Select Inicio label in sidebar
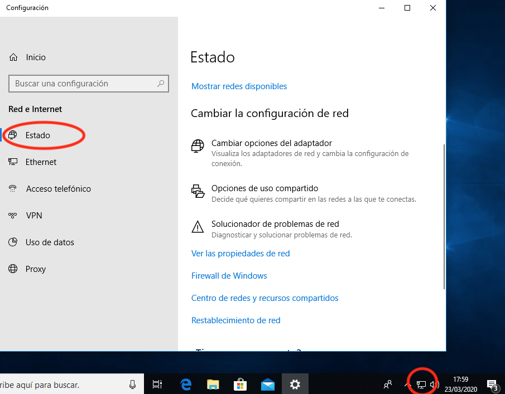This screenshot has width=505, height=394. click(x=36, y=57)
